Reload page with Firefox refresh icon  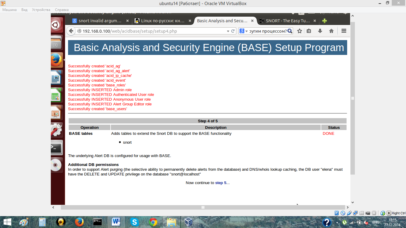(x=233, y=31)
